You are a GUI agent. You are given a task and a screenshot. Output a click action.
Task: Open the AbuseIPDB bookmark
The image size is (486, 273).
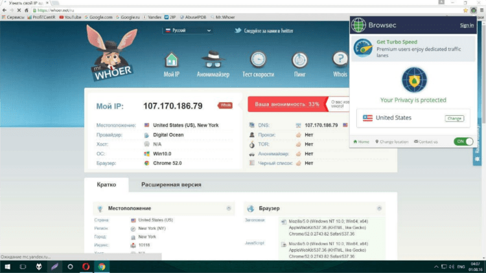click(x=193, y=17)
